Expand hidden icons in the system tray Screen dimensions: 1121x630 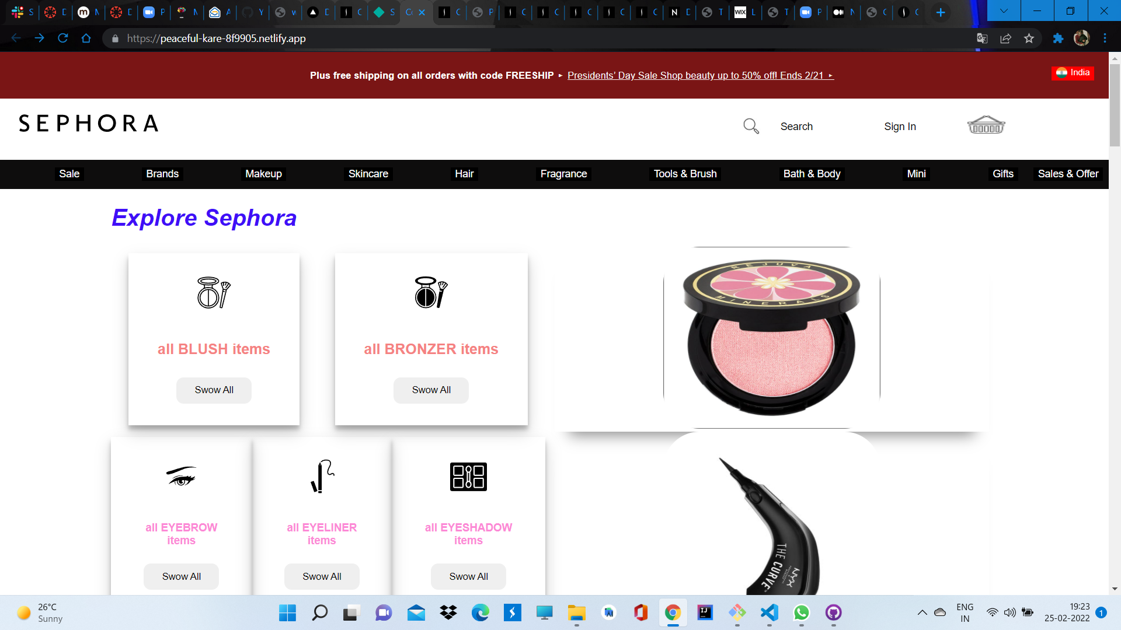[922, 613]
